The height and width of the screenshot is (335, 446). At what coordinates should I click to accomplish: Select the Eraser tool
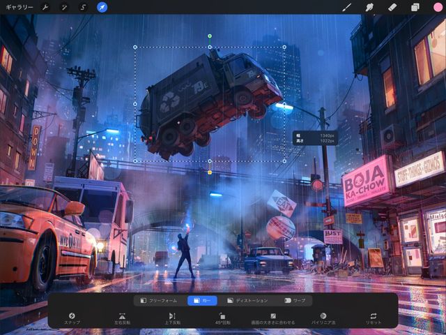point(392,7)
